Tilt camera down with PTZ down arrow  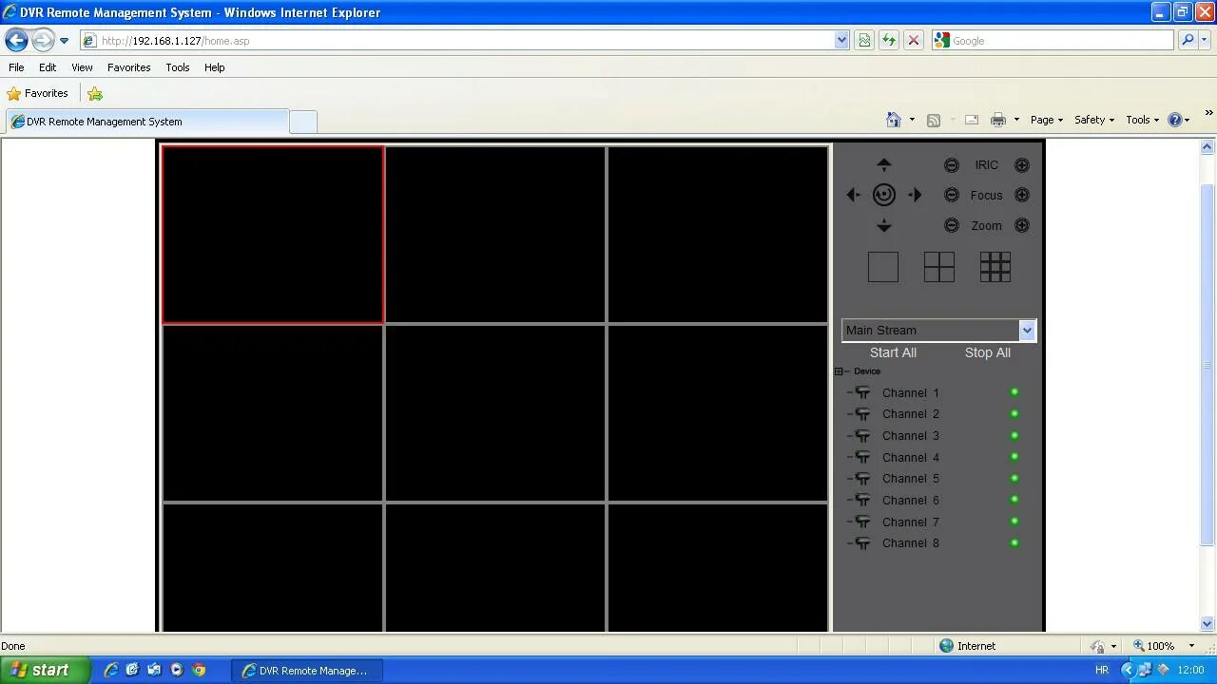click(x=883, y=225)
